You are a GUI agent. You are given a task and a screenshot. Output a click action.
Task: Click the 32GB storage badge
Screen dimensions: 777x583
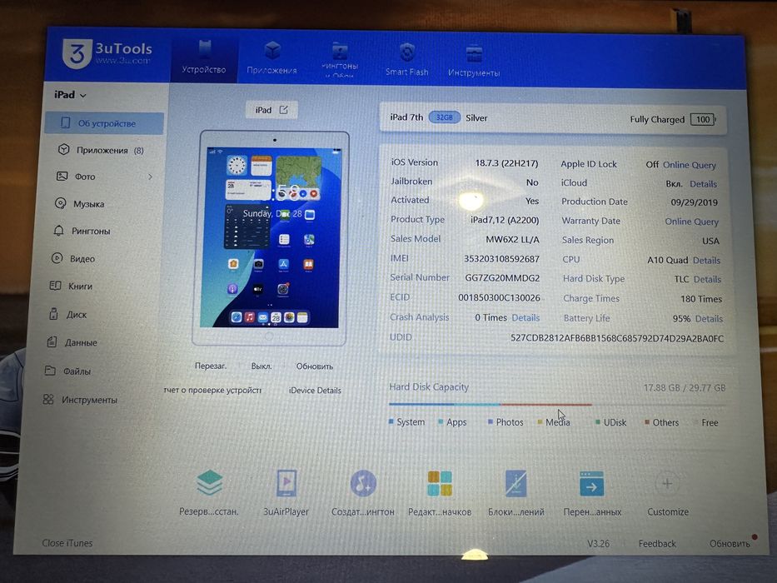[x=445, y=117]
